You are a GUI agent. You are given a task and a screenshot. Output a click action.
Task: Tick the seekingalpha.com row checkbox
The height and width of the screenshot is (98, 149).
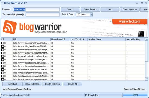coord(2,76)
